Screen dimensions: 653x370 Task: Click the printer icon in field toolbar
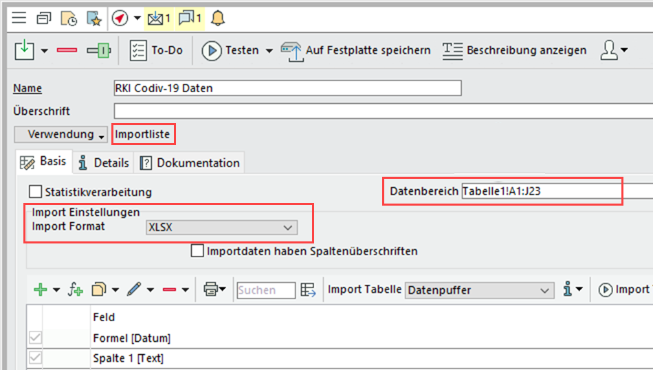point(210,290)
